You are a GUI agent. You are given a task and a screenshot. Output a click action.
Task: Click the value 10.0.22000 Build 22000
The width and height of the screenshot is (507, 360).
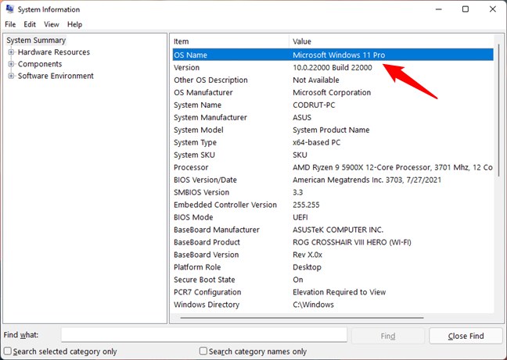(333, 68)
